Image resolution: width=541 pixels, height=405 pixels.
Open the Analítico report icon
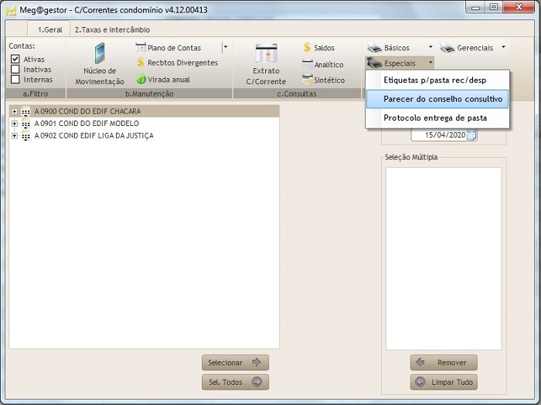click(x=307, y=64)
